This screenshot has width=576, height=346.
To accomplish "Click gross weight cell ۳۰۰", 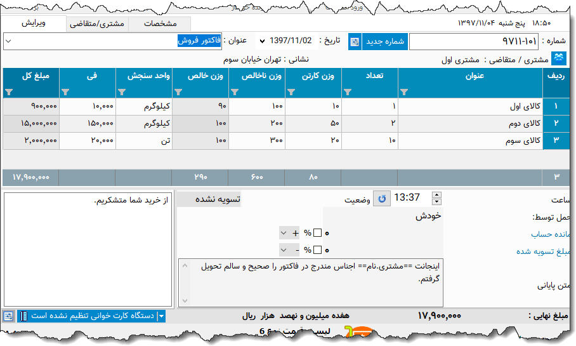I will [x=257, y=140].
